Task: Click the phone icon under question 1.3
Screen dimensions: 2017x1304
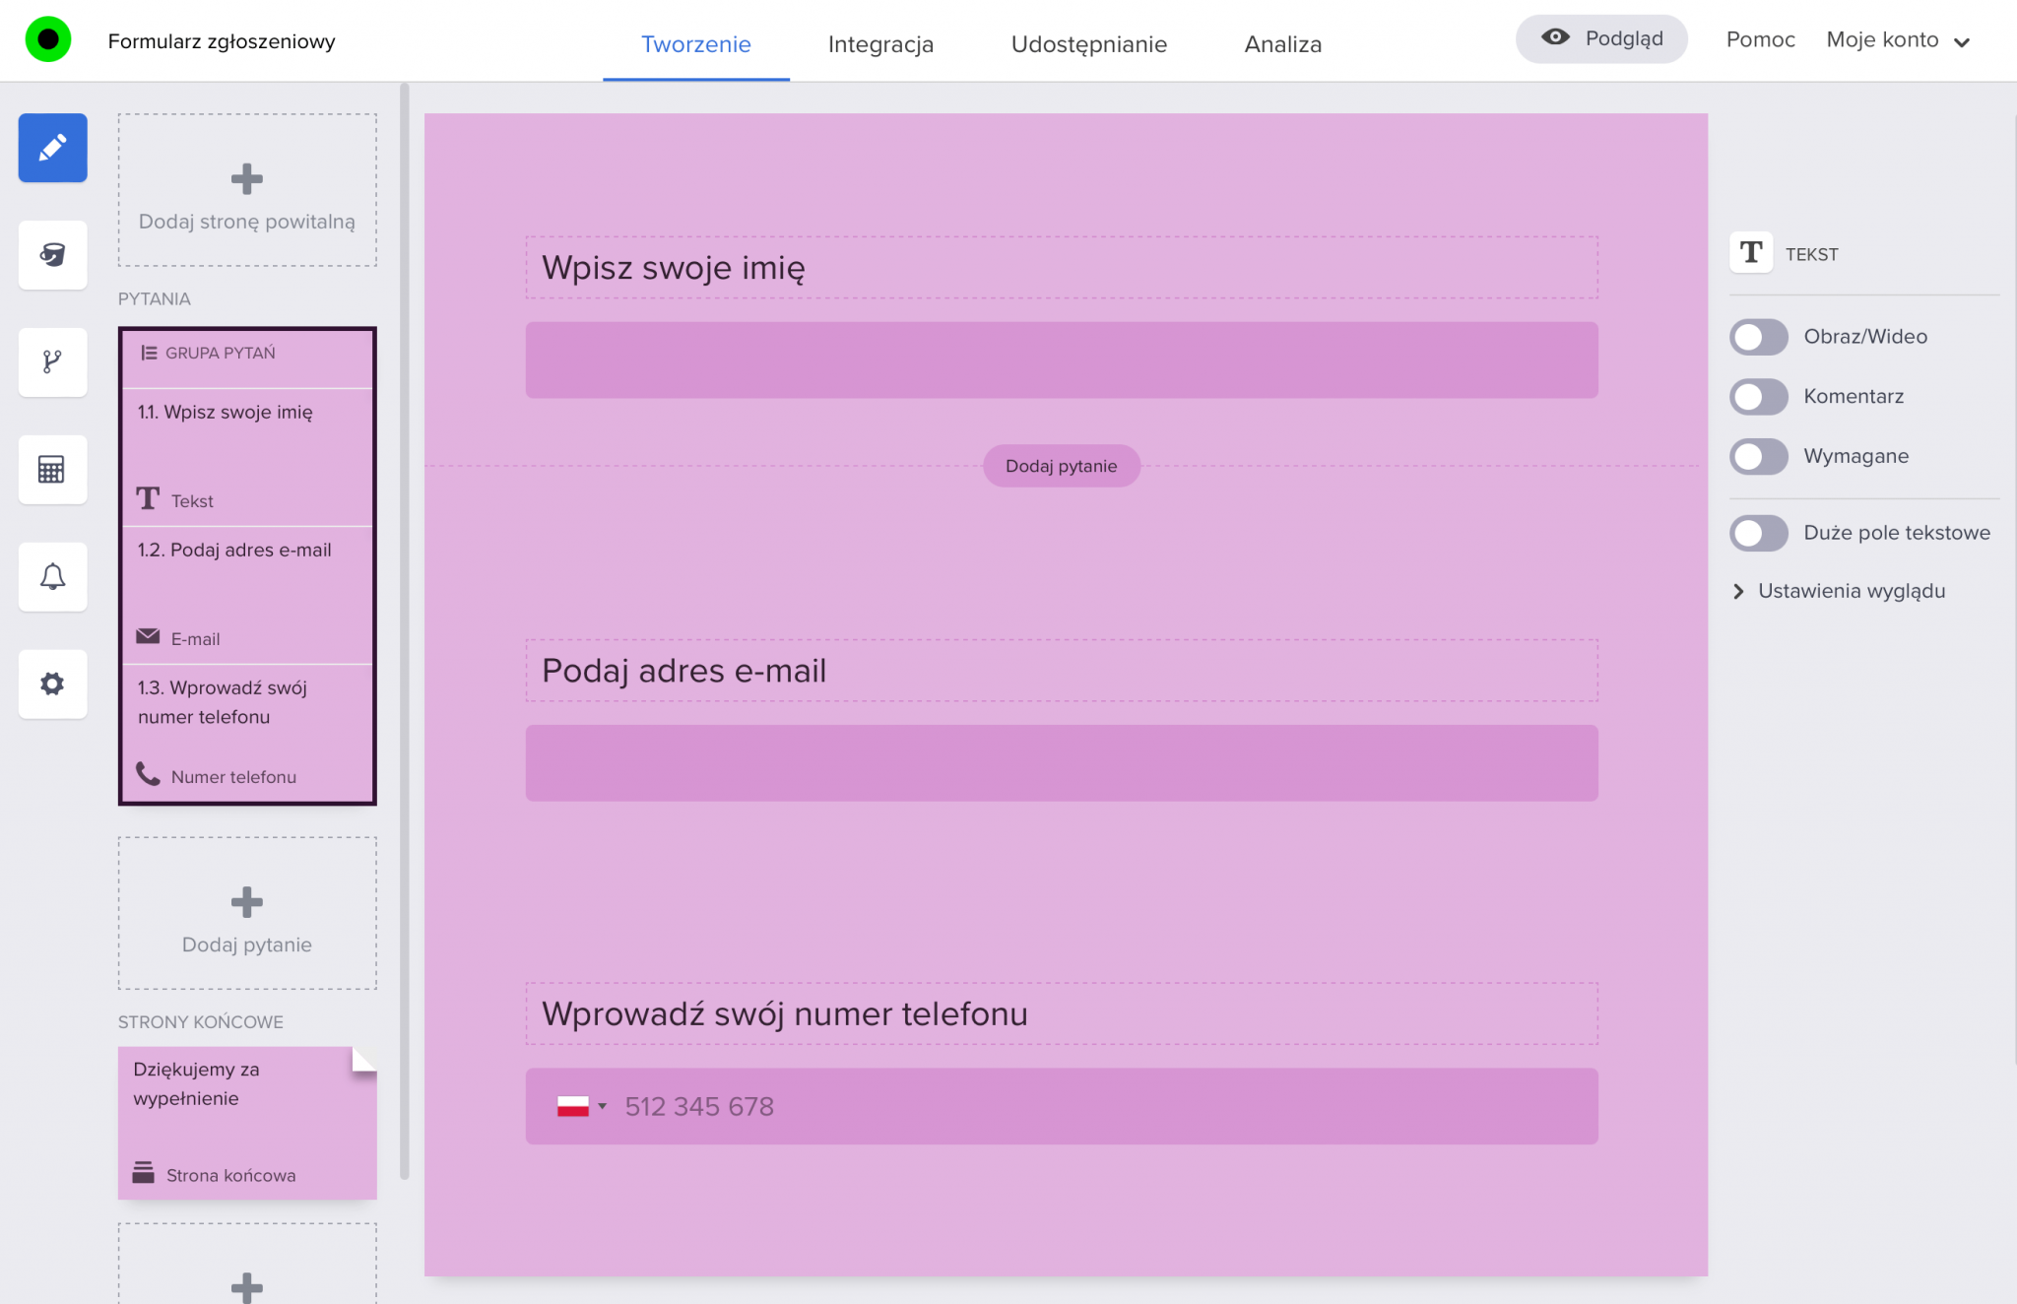Action: [x=147, y=774]
